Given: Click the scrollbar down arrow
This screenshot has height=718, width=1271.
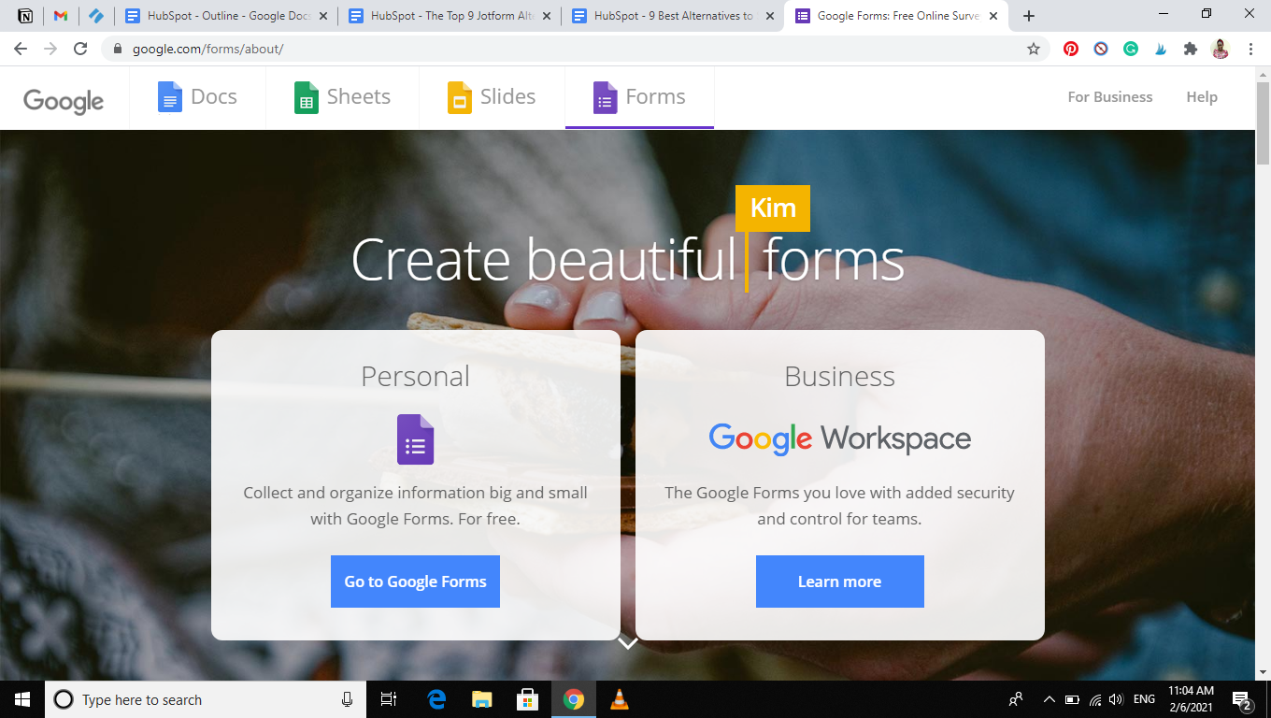Looking at the screenshot, I should coord(1263,671).
